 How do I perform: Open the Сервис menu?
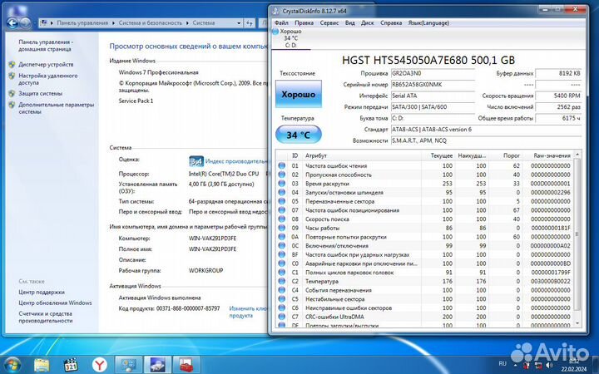click(x=329, y=23)
